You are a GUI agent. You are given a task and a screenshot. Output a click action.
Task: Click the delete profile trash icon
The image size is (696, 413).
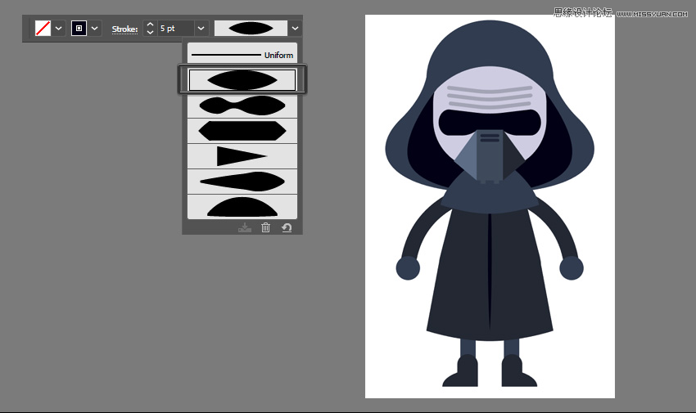(x=265, y=227)
